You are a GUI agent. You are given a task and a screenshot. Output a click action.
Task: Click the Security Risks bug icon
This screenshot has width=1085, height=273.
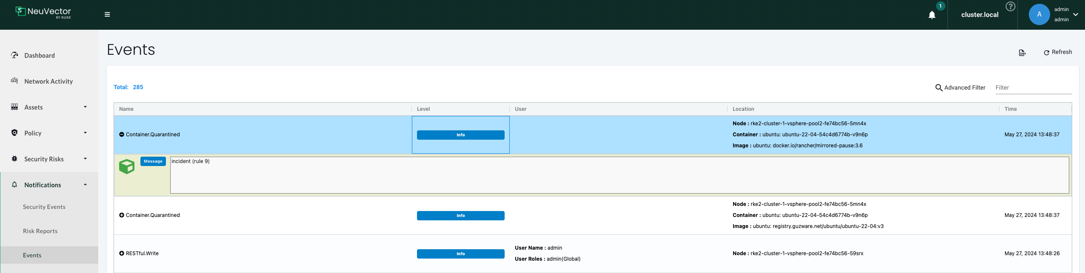click(x=14, y=158)
